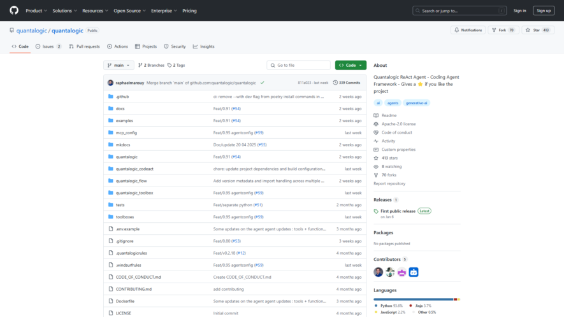Viewport: 564px width, 317px height.
Task: Expand the Solutions navigation menu
Action: tap(65, 11)
